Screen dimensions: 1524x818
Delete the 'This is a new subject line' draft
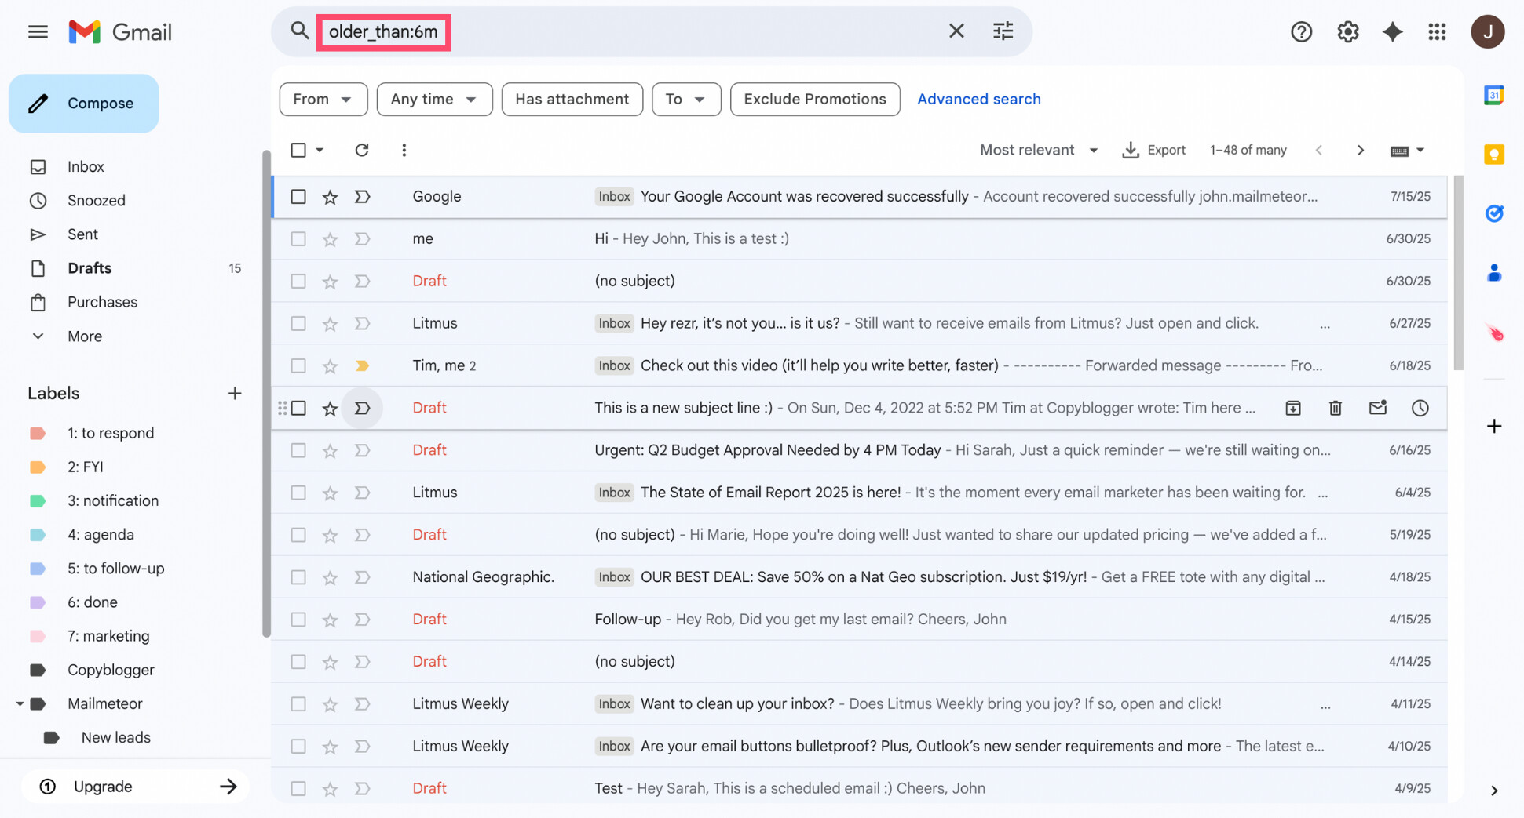[1336, 408]
